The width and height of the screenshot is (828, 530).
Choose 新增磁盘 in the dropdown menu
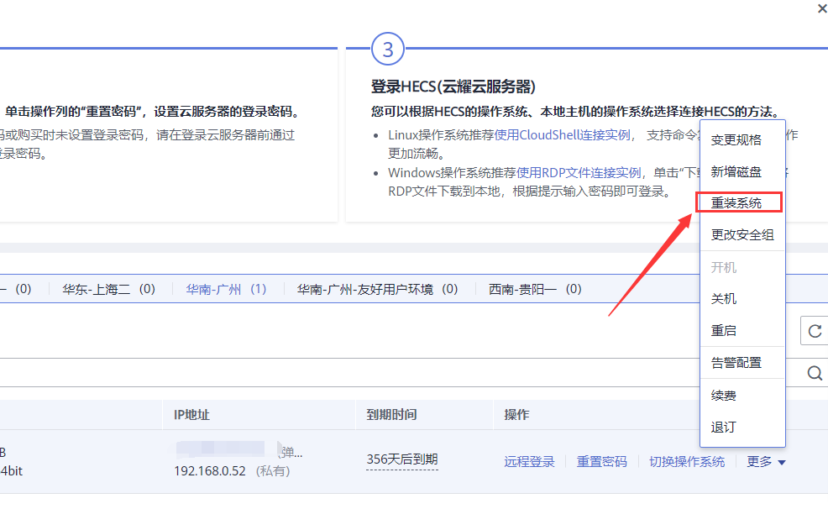tap(736, 171)
